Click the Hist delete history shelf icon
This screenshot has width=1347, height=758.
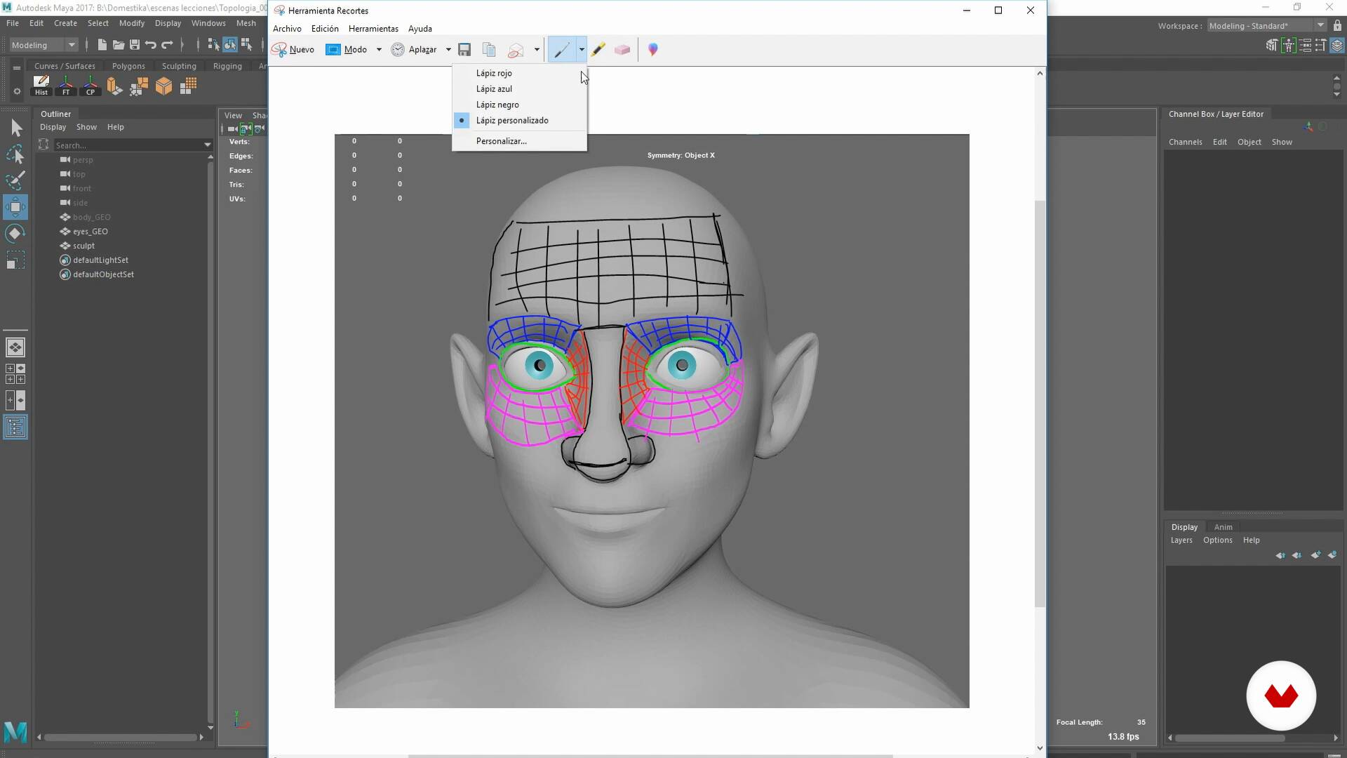(x=41, y=86)
